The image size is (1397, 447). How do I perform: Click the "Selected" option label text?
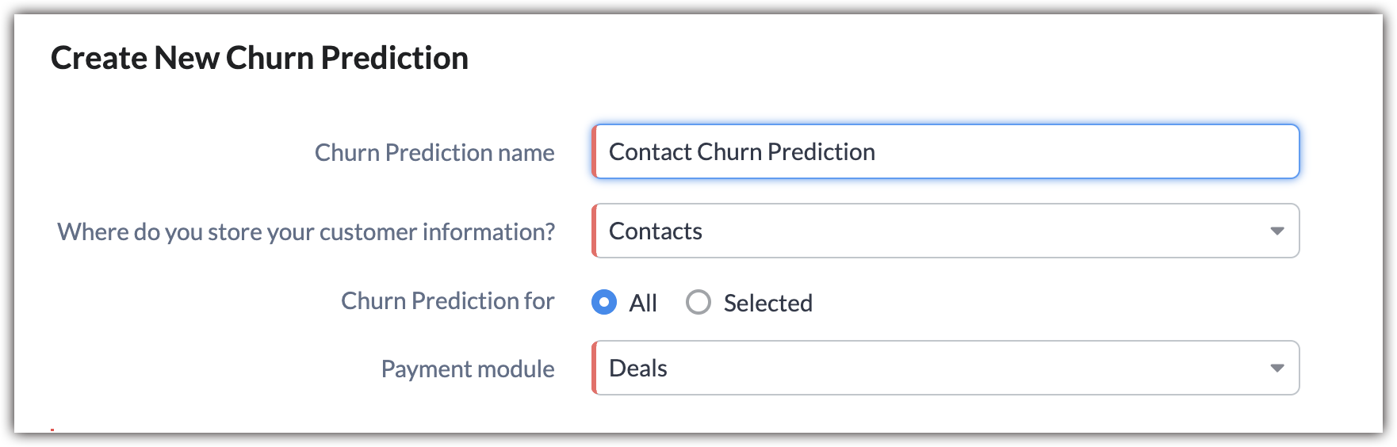pos(767,303)
